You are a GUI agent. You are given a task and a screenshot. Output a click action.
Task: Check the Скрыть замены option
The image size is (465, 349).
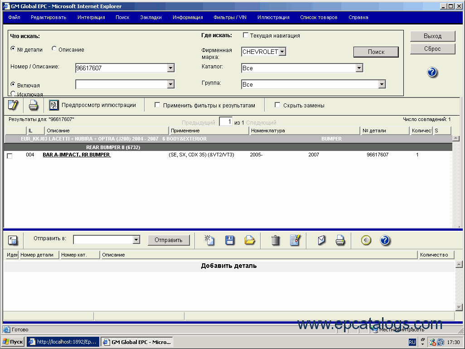(277, 105)
